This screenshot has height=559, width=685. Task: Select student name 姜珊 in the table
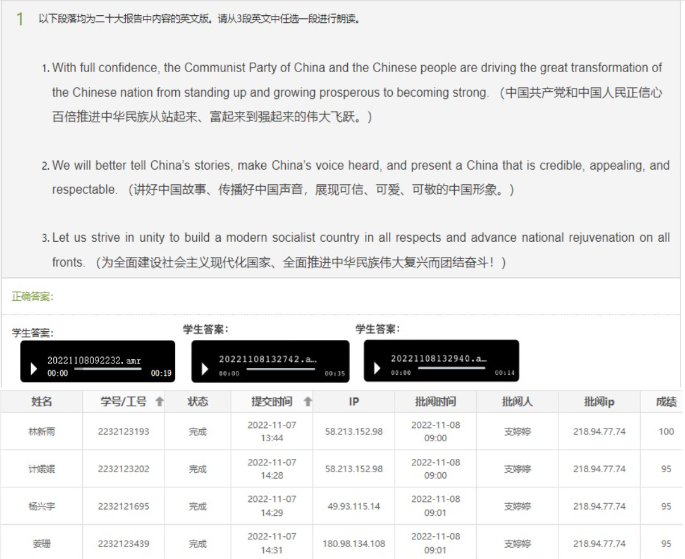(x=42, y=544)
